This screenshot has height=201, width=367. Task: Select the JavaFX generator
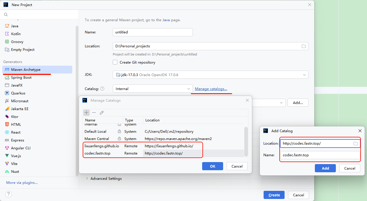(37, 85)
